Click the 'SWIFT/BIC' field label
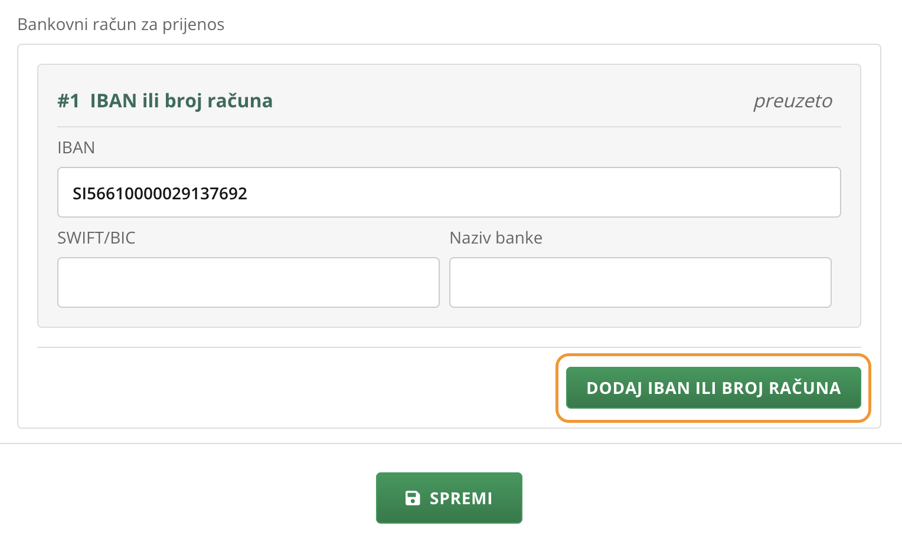The height and width of the screenshot is (539, 902). tap(96, 238)
